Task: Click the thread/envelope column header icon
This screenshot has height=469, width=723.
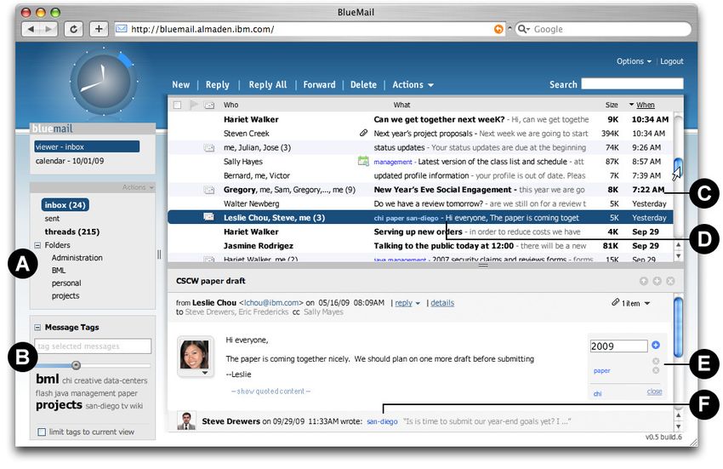Action: pos(209,106)
